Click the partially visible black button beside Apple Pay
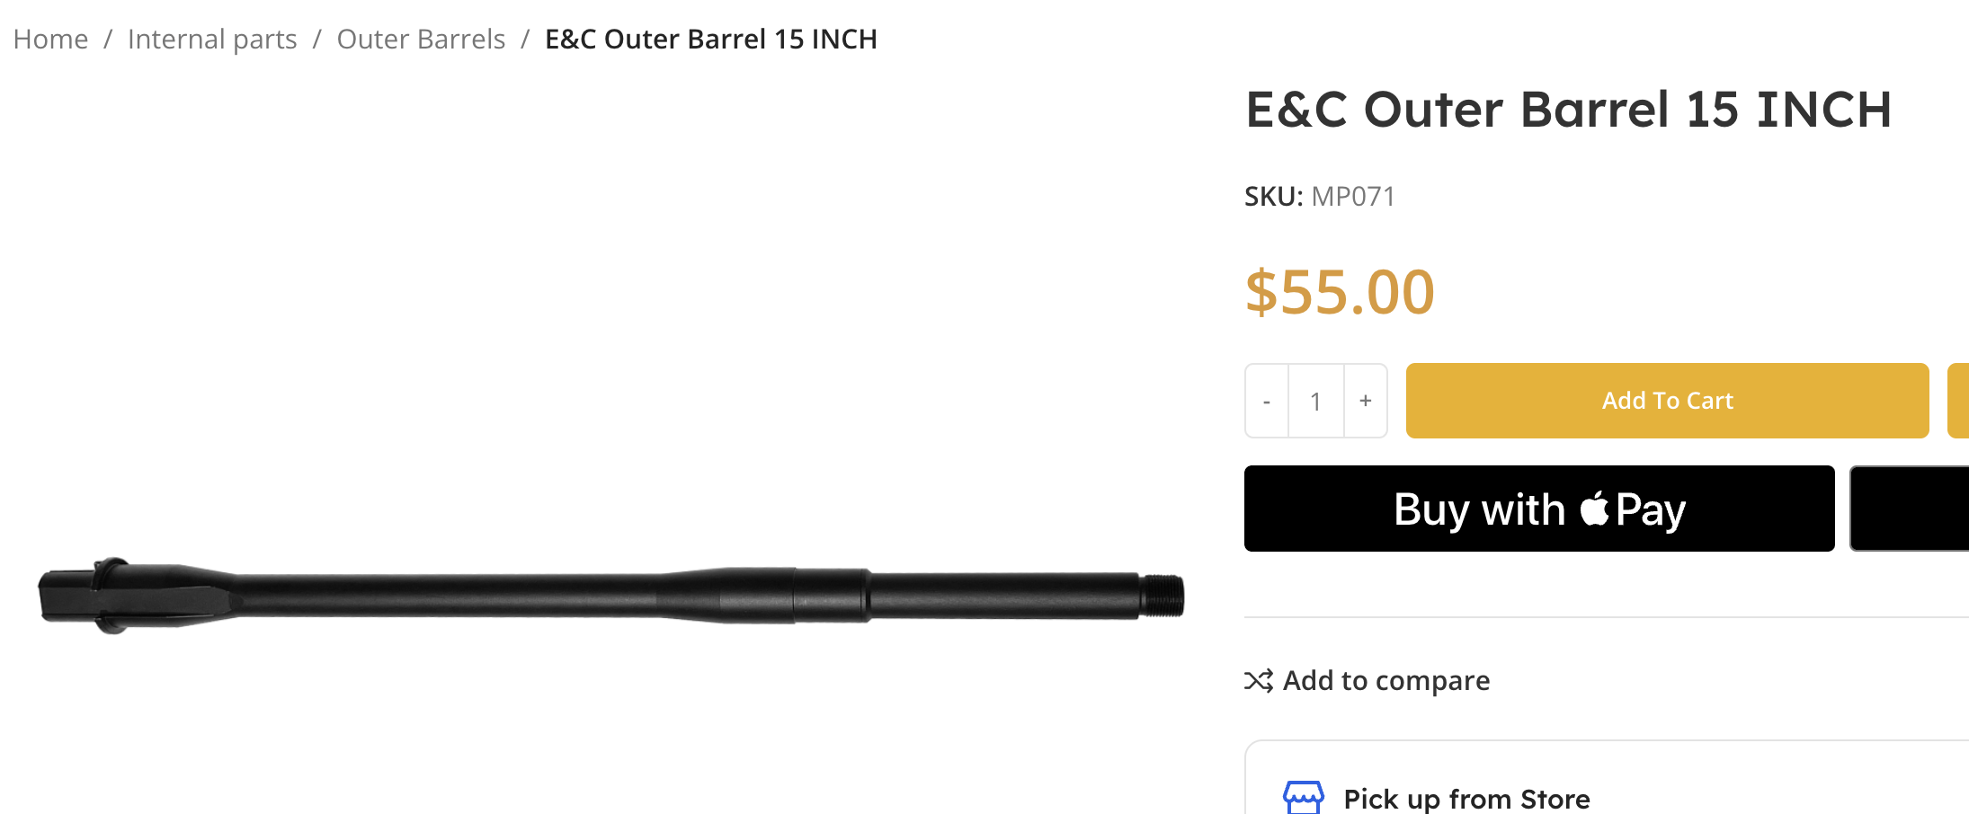 coord(1910,509)
